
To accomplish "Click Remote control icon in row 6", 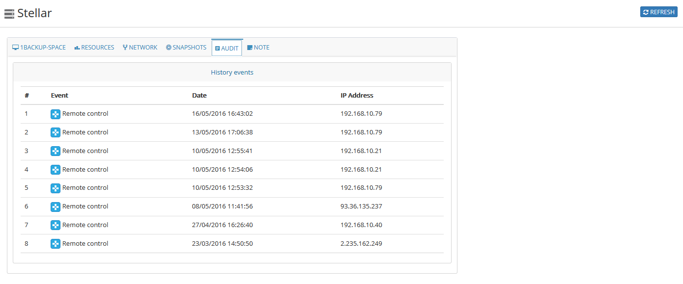I will click(56, 207).
